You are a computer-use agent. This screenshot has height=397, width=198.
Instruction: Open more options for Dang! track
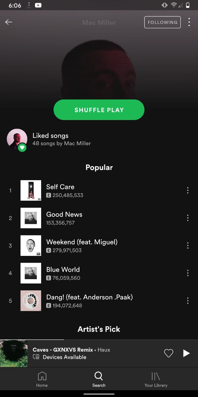(187, 301)
